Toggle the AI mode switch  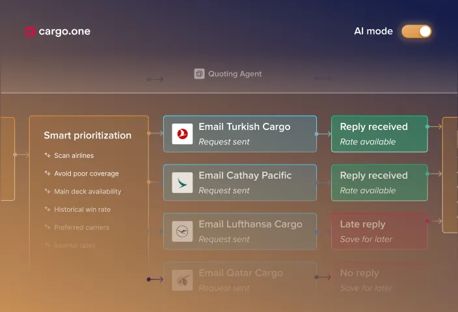tap(416, 31)
